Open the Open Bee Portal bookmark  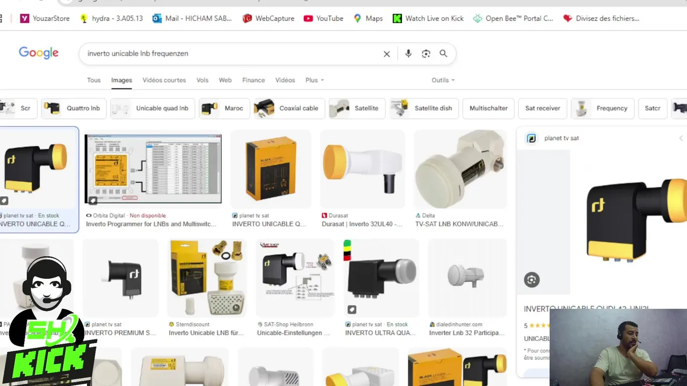(513, 18)
